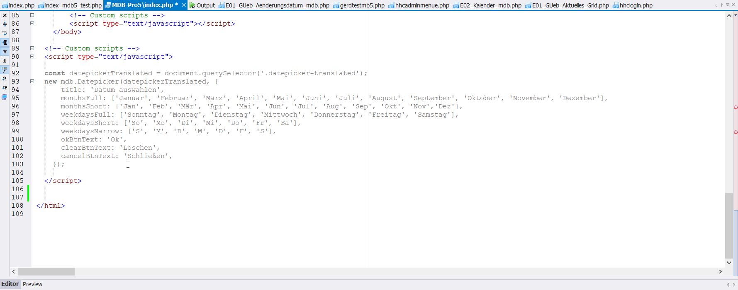This screenshot has width=738, height=290.
Task: Toggle the indent guides sidebar icon
Action: pos(5,70)
